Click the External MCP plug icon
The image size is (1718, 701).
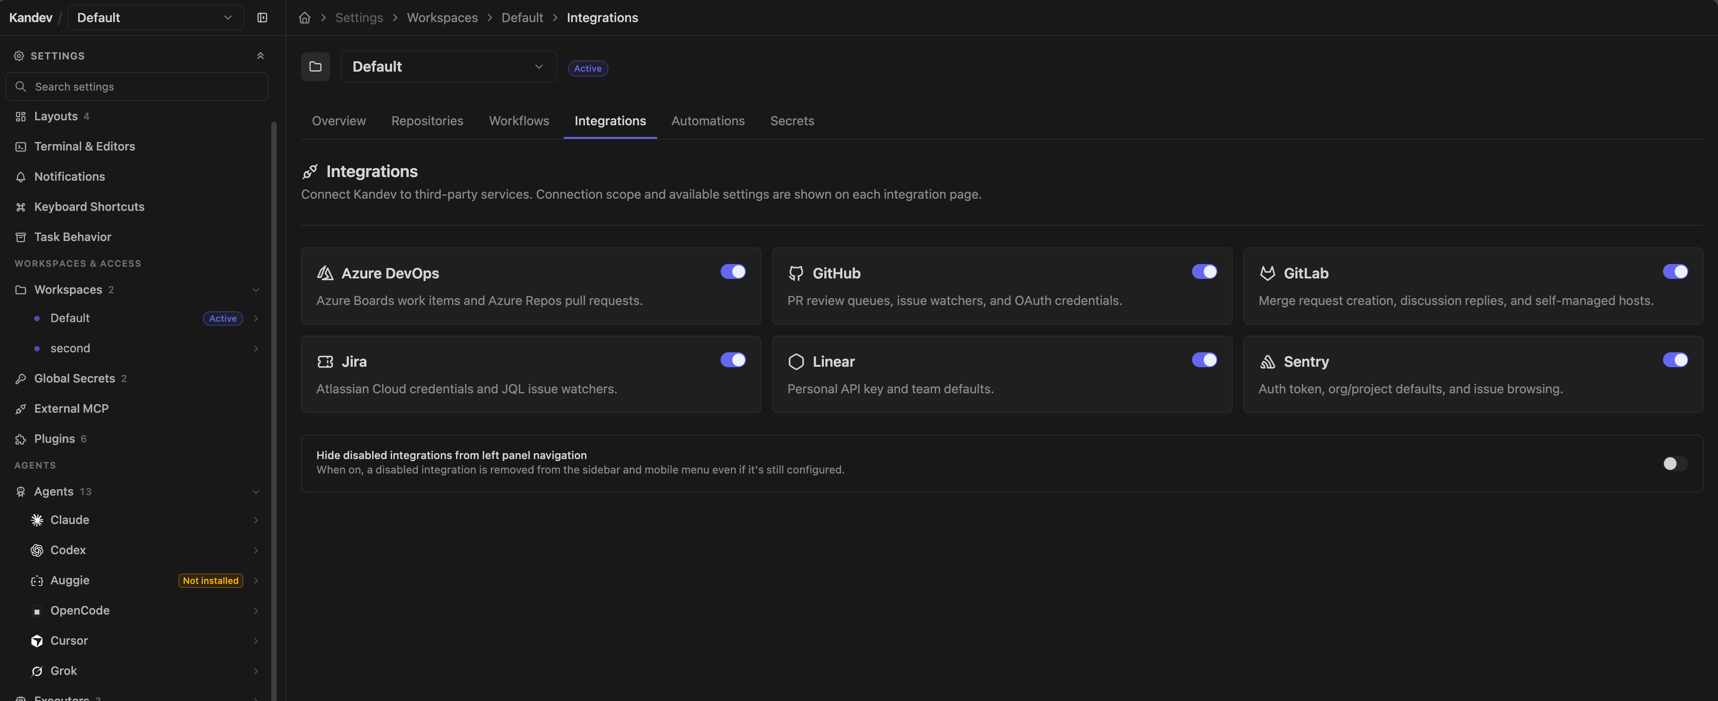(x=21, y=409)
